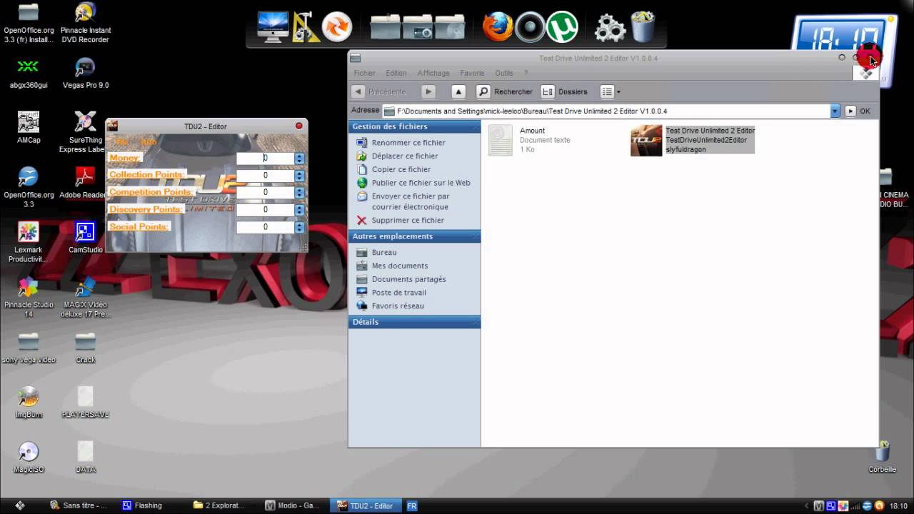The height and width of the screenshot is (514, 914).
Task: Click the OK go button beside address
Action: [858, 111]
